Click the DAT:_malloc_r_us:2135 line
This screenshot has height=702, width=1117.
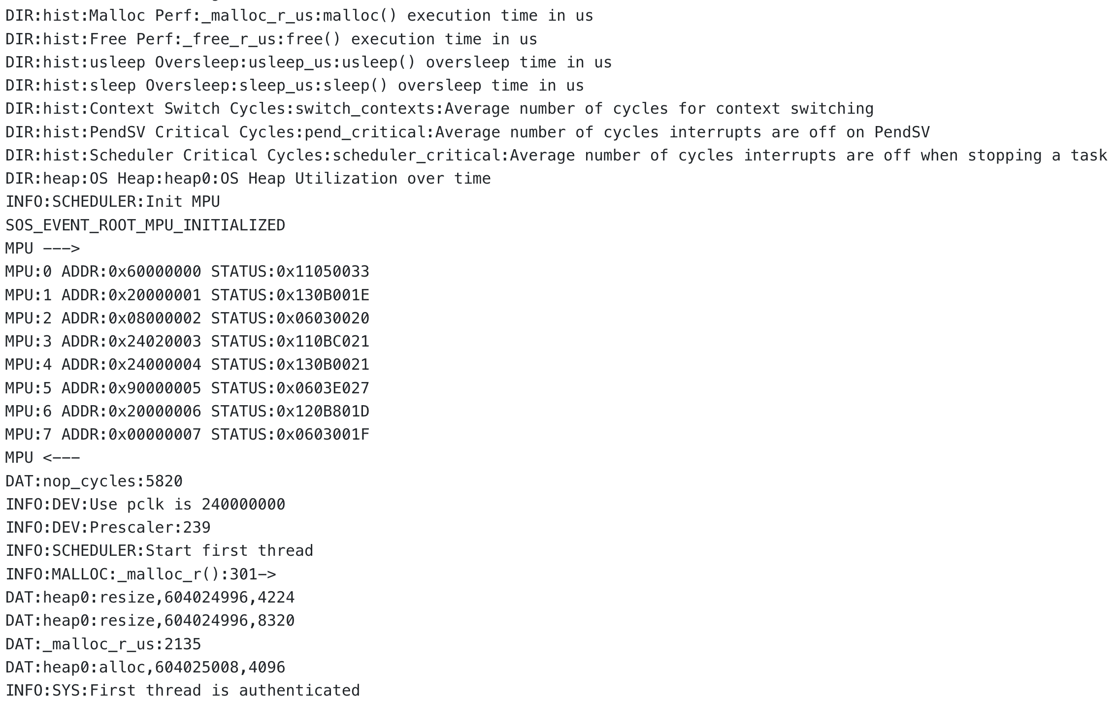click(103, 644)
